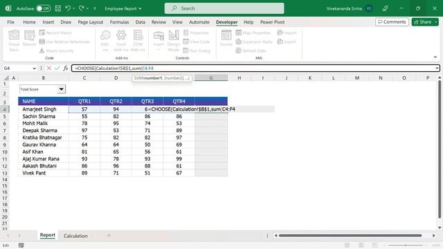Click XML Export
Viewport: 443px width, 249px height.
click(x=287, y=41)
